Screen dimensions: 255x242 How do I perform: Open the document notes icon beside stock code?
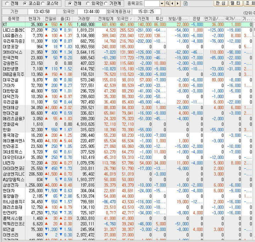coord(186,4)
